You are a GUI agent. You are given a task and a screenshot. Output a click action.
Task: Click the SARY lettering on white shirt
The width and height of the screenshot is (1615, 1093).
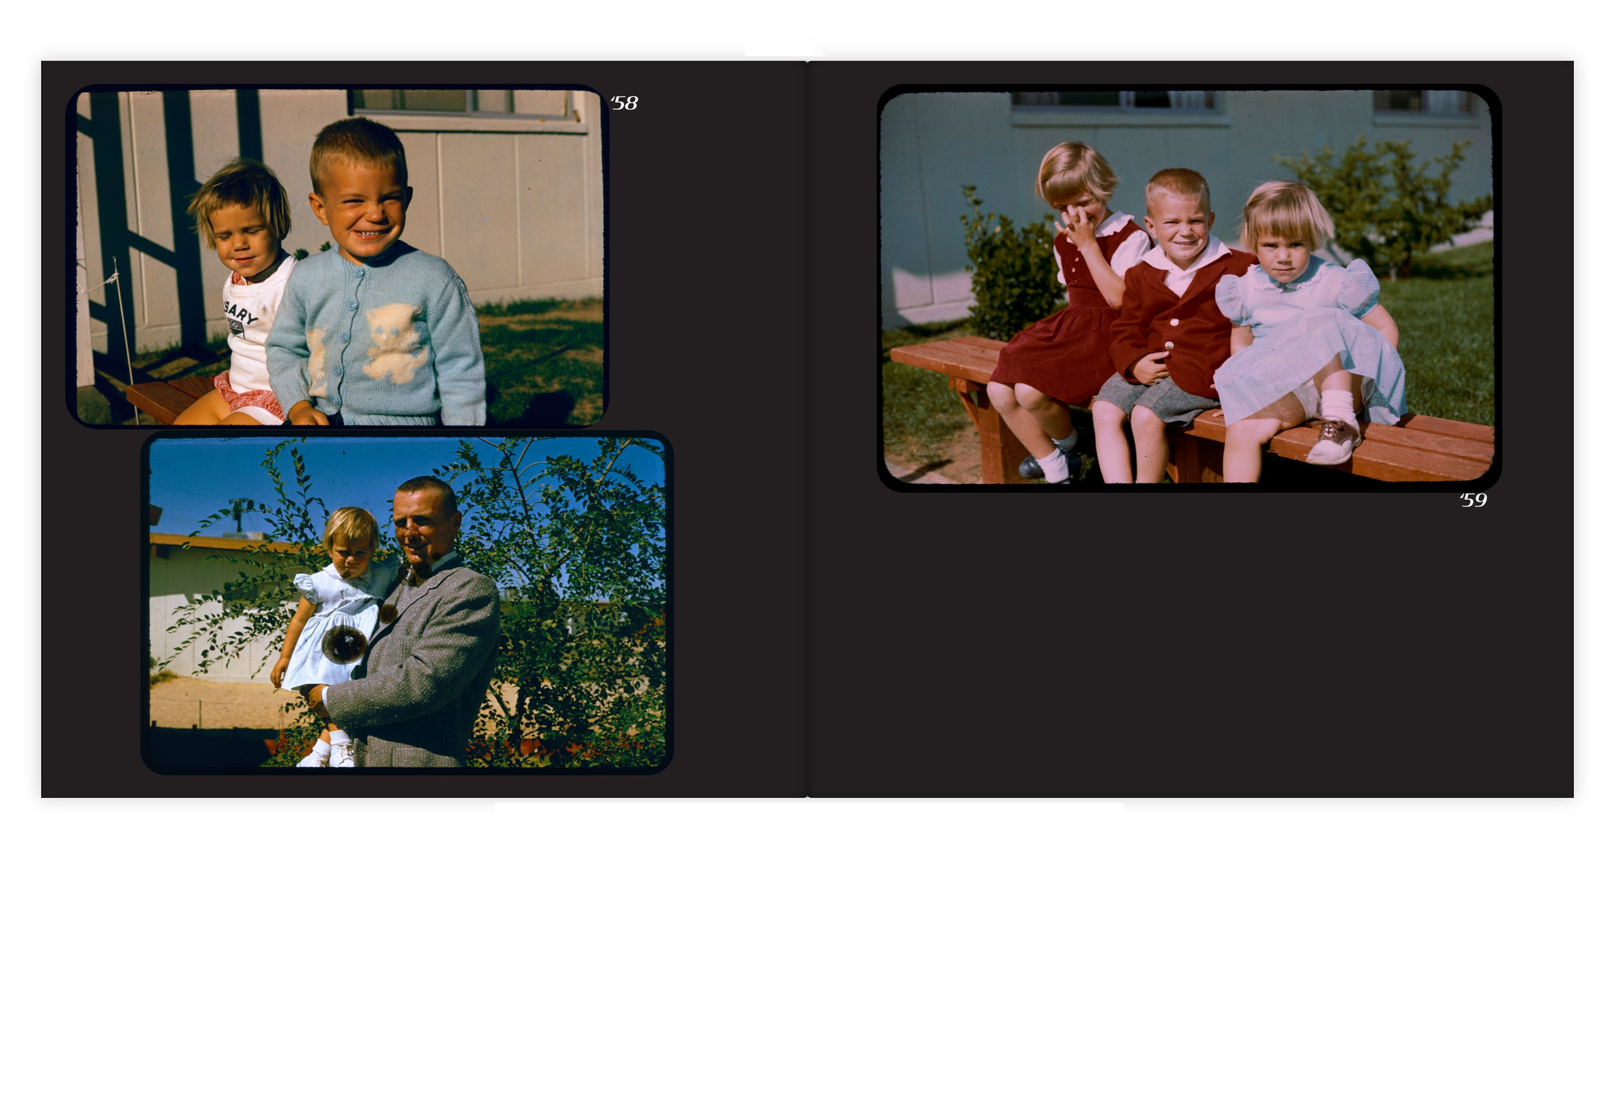240,314
